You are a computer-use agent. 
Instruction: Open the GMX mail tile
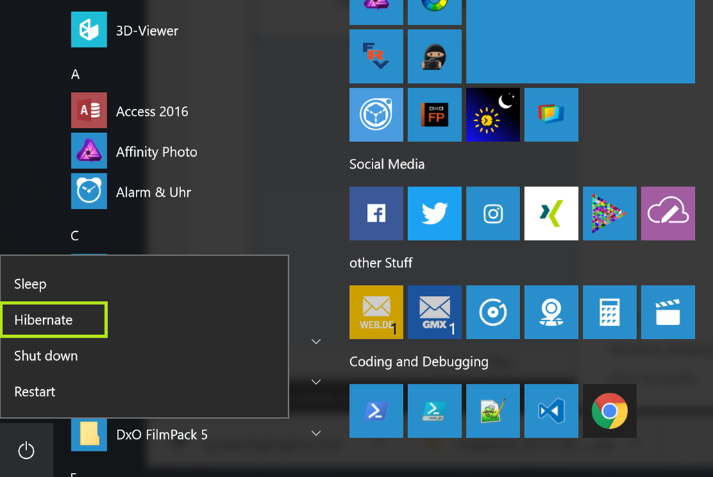point(434,312)
